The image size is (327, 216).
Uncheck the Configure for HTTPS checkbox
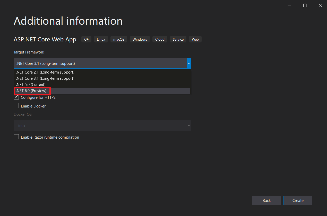[16, 97]
